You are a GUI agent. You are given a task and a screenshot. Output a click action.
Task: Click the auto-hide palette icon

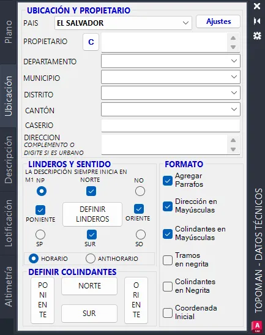[257, 21]
